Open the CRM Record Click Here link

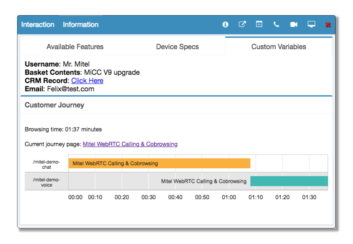(87, 81)
